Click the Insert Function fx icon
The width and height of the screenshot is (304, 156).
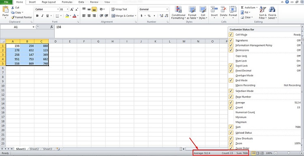[x=51, y=27]
